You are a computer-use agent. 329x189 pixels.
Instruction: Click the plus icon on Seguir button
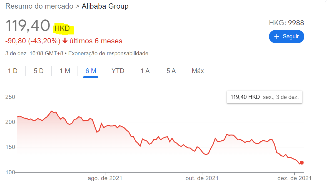tap(276, 37)
